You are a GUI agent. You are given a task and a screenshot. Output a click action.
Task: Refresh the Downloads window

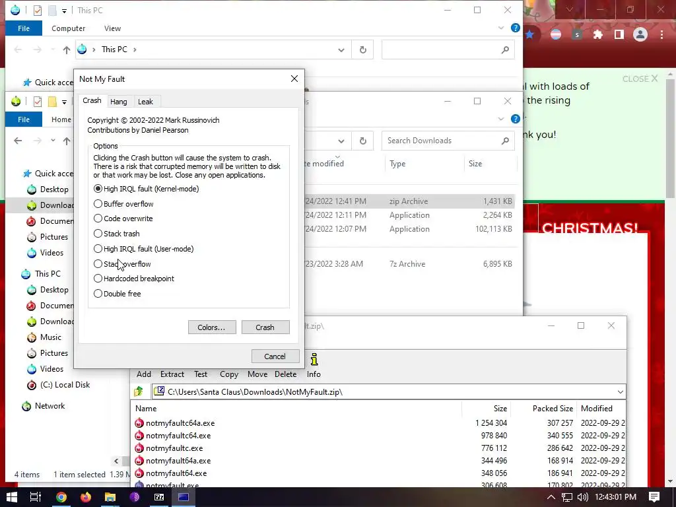pos(363,141)
